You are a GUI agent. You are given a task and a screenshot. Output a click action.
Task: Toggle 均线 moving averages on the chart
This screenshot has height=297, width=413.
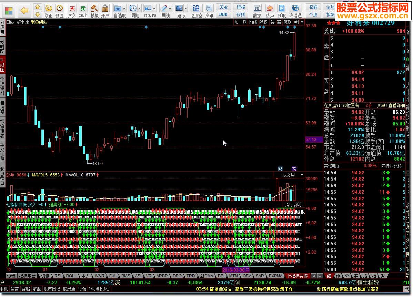coord(253,22)
